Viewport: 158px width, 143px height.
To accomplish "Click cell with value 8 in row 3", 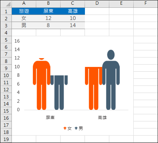I will coord(48,25).
